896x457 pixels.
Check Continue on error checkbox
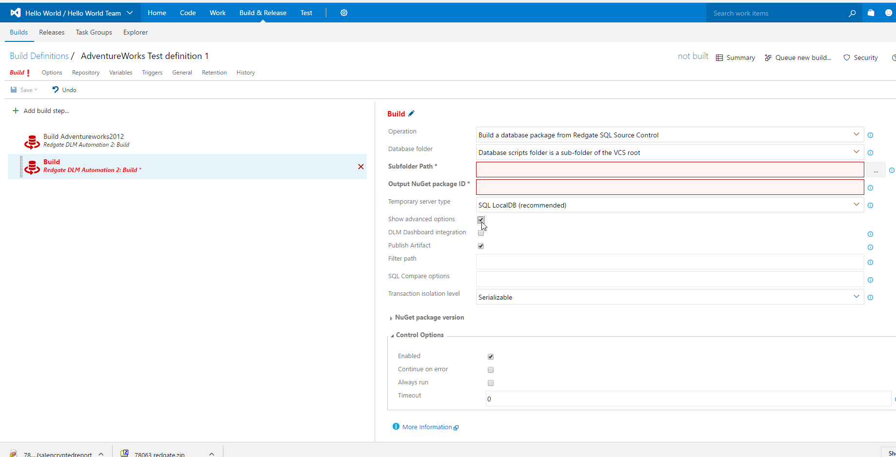[491, 370]
